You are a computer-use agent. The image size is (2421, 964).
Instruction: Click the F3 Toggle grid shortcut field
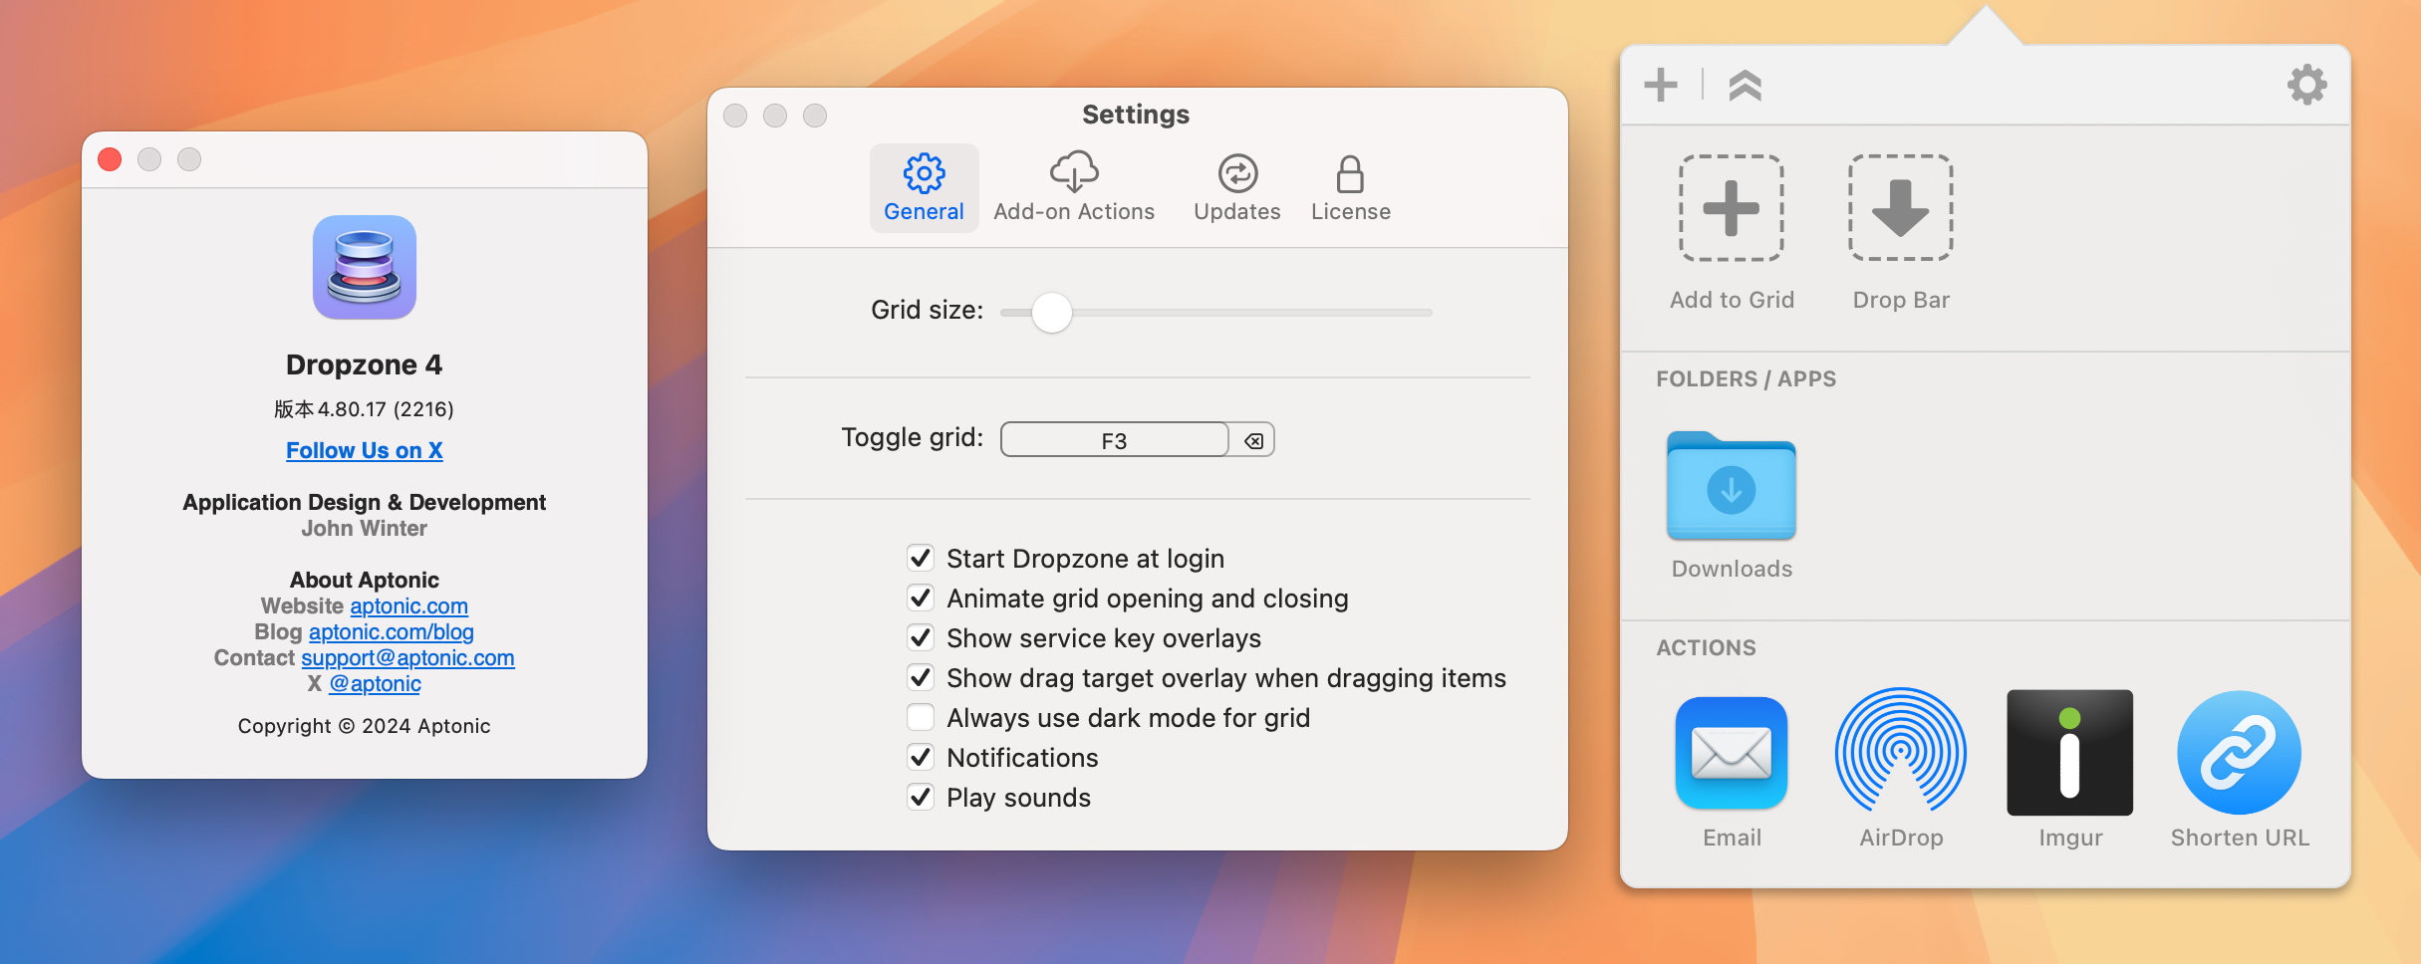1114,440
